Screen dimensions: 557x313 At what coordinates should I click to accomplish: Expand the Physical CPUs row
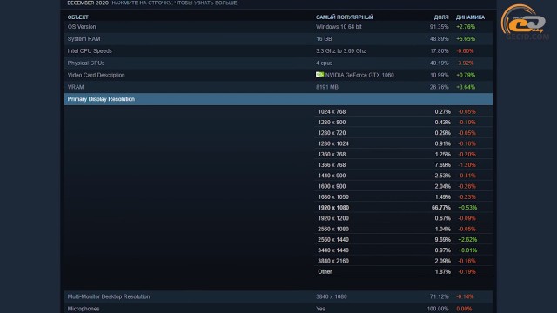(x=278, y=63)
